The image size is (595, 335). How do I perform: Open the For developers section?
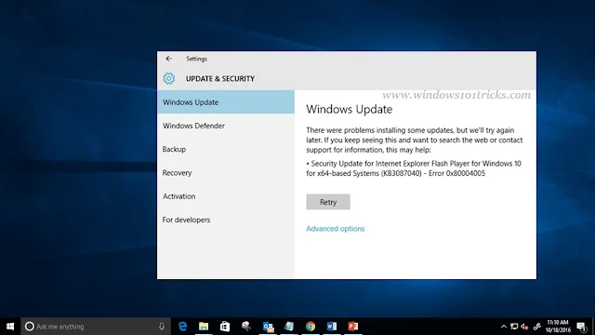click(x=226, y=220)
